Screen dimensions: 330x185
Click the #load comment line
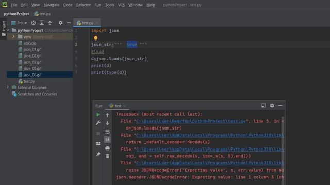tap(97, 51)
